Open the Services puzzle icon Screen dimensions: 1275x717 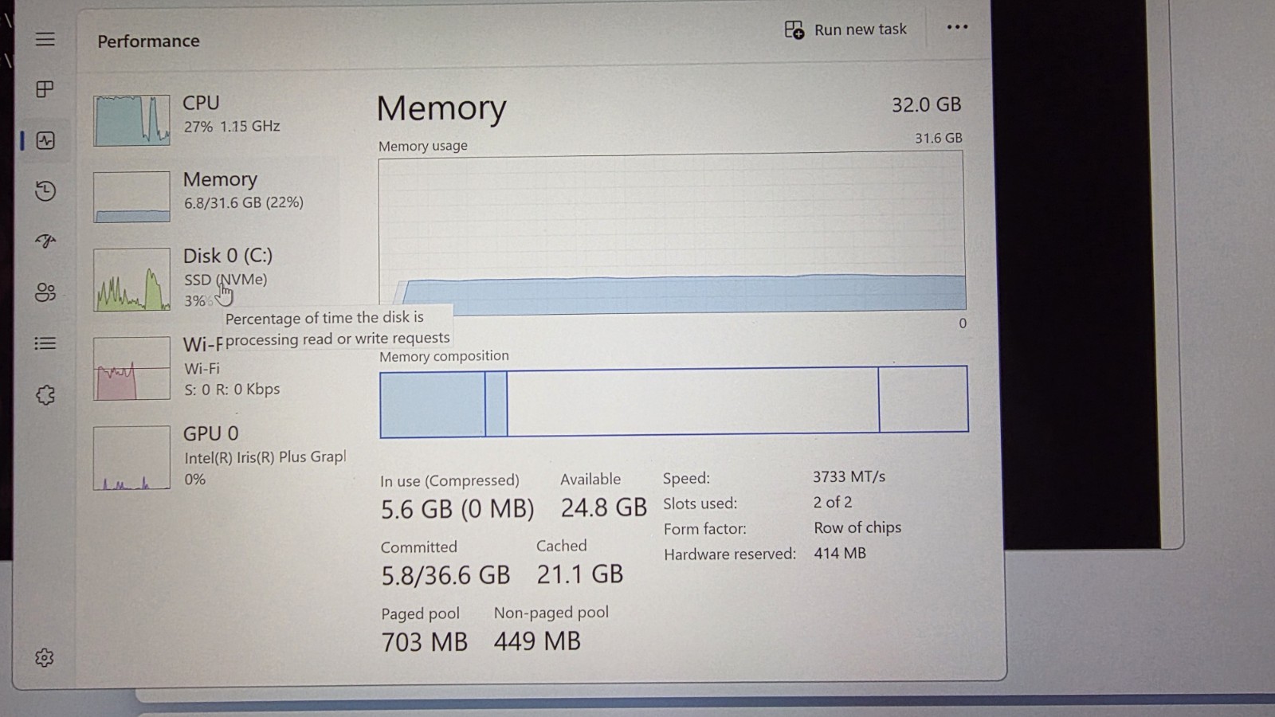45,394
